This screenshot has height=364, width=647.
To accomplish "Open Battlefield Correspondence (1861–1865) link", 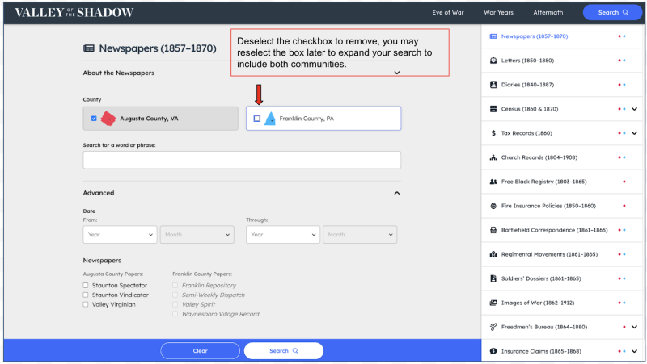I will 554,230.
